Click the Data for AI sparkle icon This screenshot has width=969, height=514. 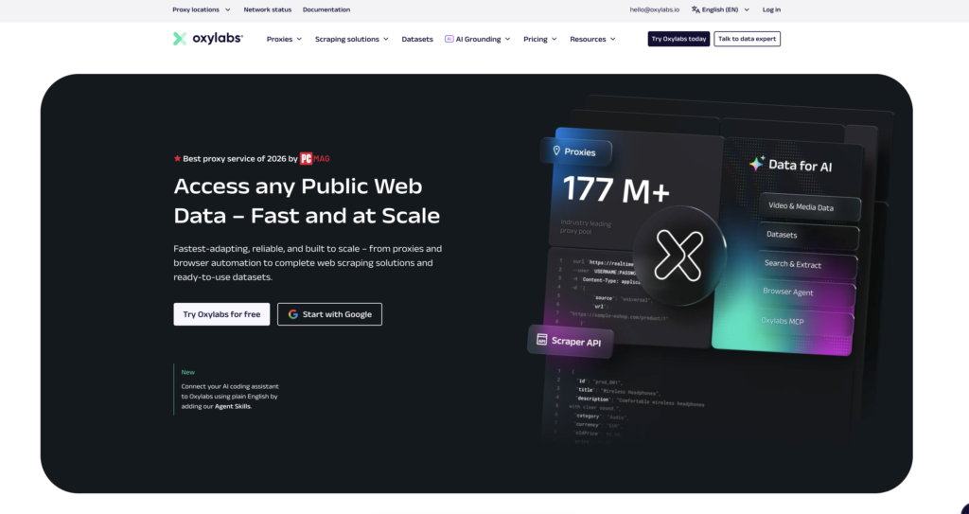pos(757,164)
